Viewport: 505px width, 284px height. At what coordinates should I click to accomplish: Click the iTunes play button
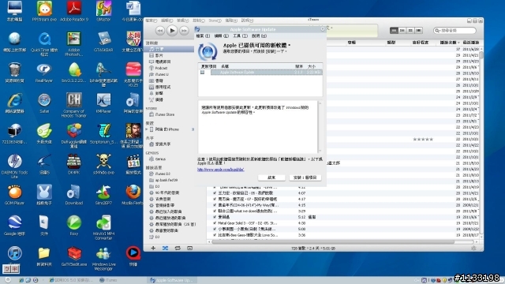[172, 31]
